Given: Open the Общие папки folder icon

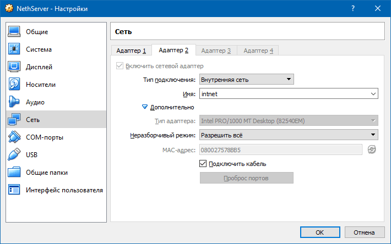Looking at the screenshot, I should 14,173.
